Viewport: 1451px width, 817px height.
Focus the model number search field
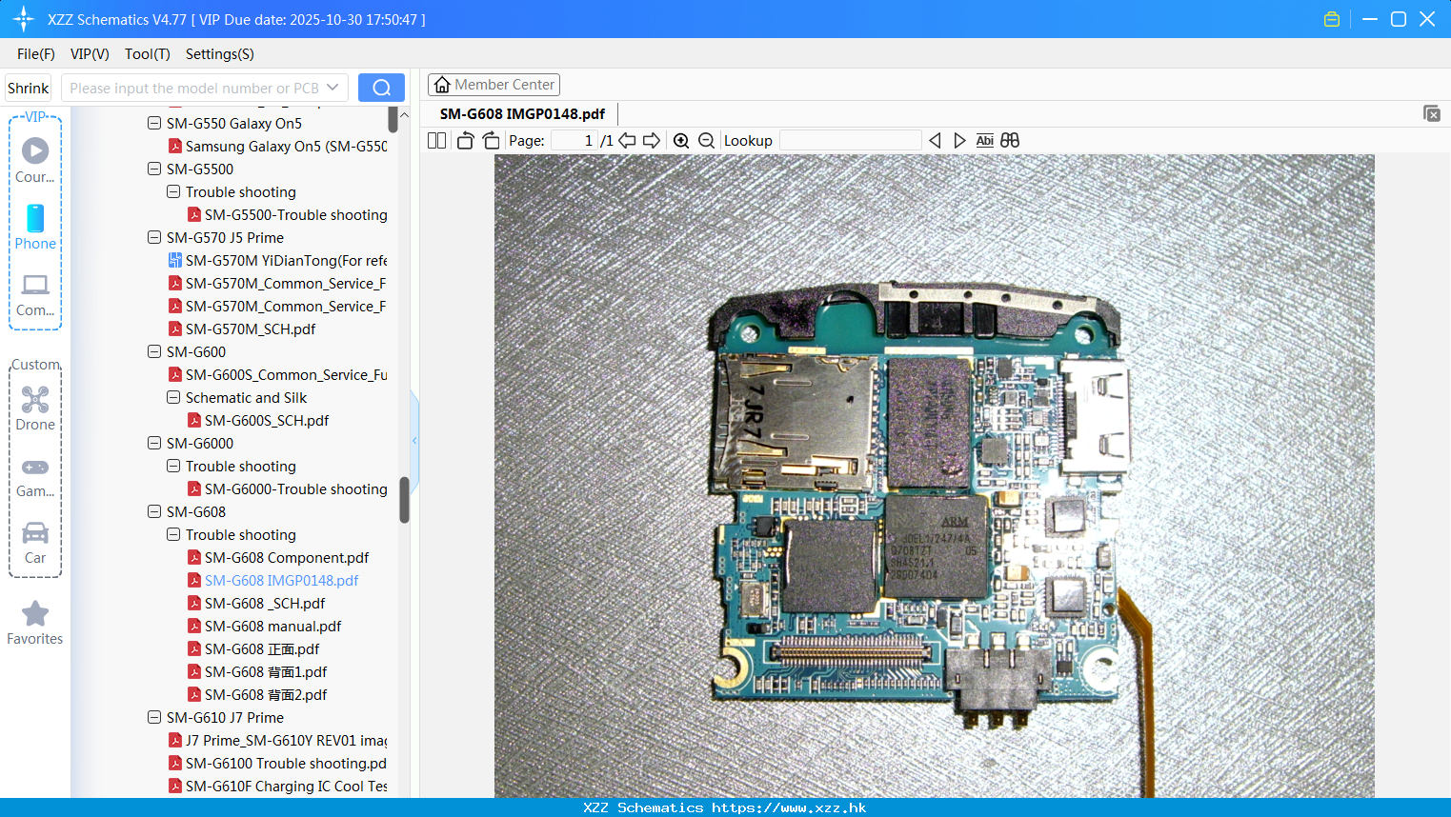(193, 88)
